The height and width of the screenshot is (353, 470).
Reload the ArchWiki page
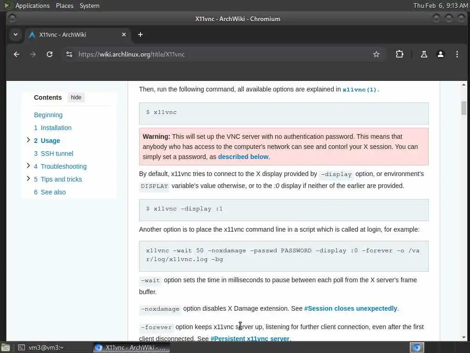coord(50,54)
